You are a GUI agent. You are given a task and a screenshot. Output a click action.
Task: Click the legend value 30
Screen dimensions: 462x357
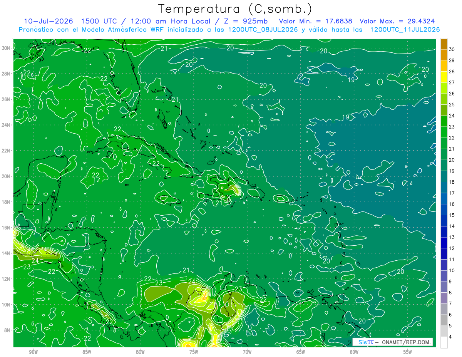point(452,49)
